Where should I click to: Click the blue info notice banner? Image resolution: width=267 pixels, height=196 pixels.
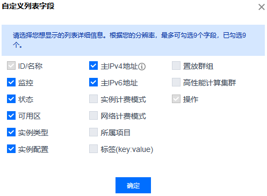coord(133,40)
